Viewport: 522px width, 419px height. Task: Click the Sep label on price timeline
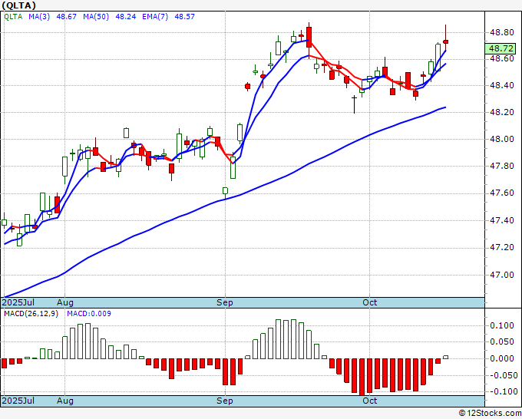[x=225, y=302]
